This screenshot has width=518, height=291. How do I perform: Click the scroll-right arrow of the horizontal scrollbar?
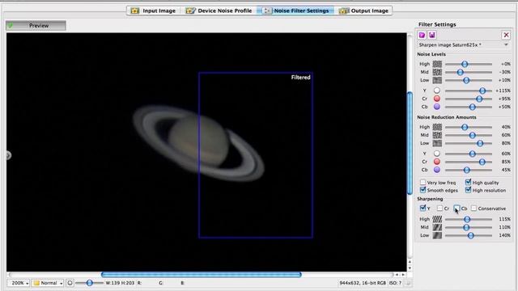(x=403, y=275)
